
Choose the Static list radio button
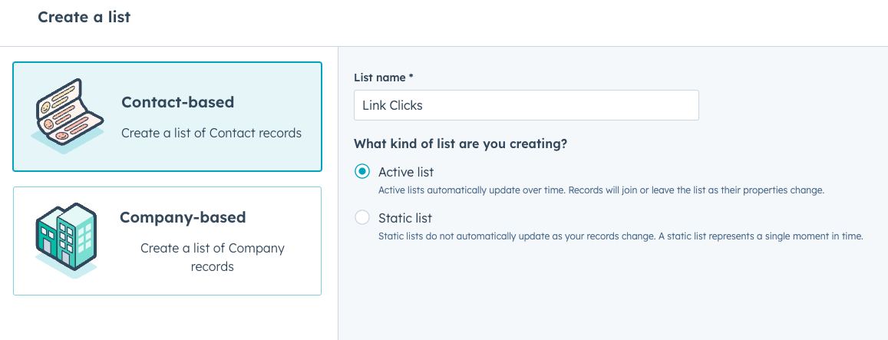(x=362, y=218)
